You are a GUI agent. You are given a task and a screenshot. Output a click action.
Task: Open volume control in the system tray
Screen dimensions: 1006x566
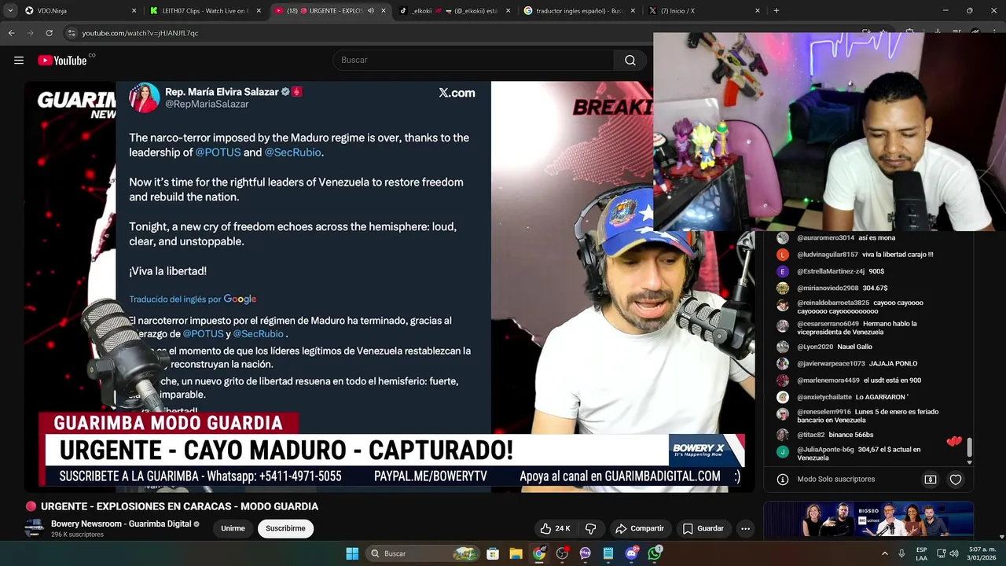[956, 553]
